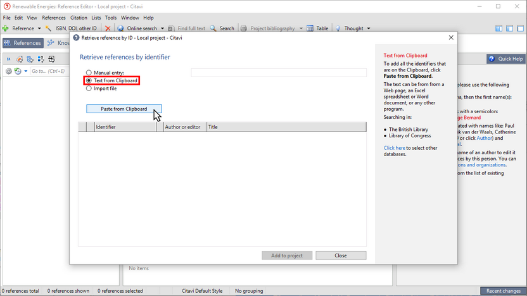The height and width of the screenshot is (296, 527).
Task: Click the Citavi app icon in main title bar
Action: (x=7, y=6)
